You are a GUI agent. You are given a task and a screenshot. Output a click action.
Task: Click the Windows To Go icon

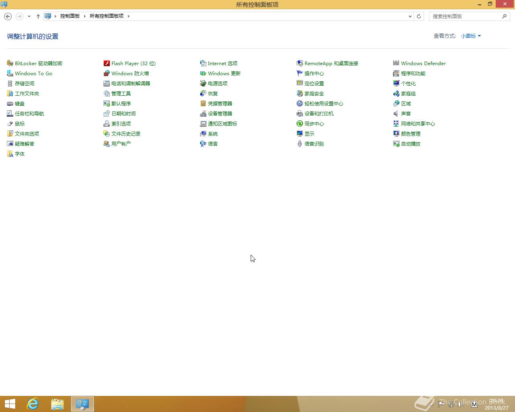tap(10, 73)
